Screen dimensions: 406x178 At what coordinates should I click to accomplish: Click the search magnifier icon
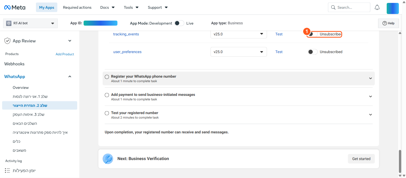click(x=333, y=7)
